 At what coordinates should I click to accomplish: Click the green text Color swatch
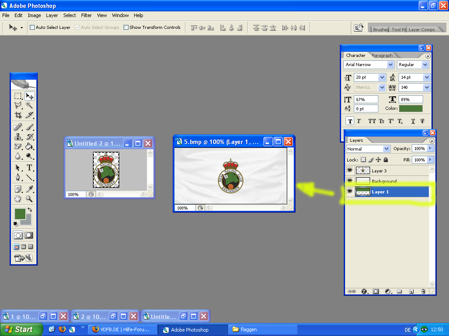click(411, 108)
